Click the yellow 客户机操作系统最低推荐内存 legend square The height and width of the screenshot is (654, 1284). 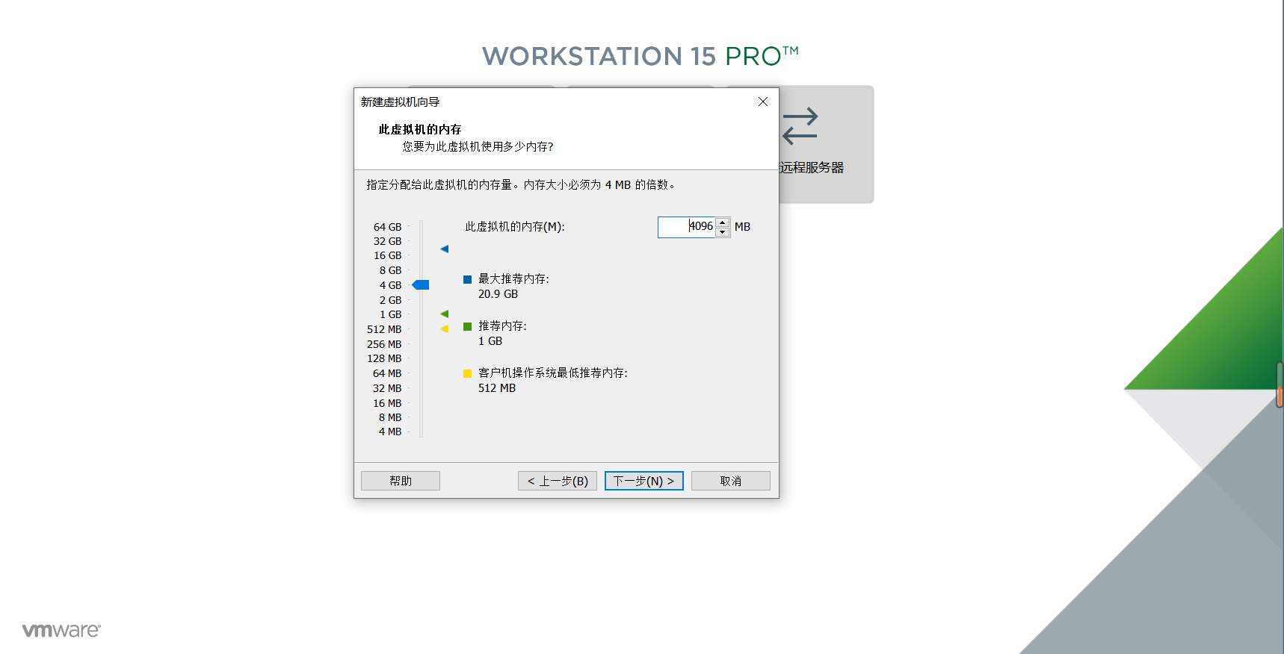(x=467, y=373)
